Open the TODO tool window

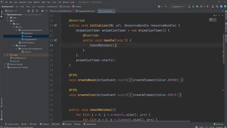(x=33, y=124)
